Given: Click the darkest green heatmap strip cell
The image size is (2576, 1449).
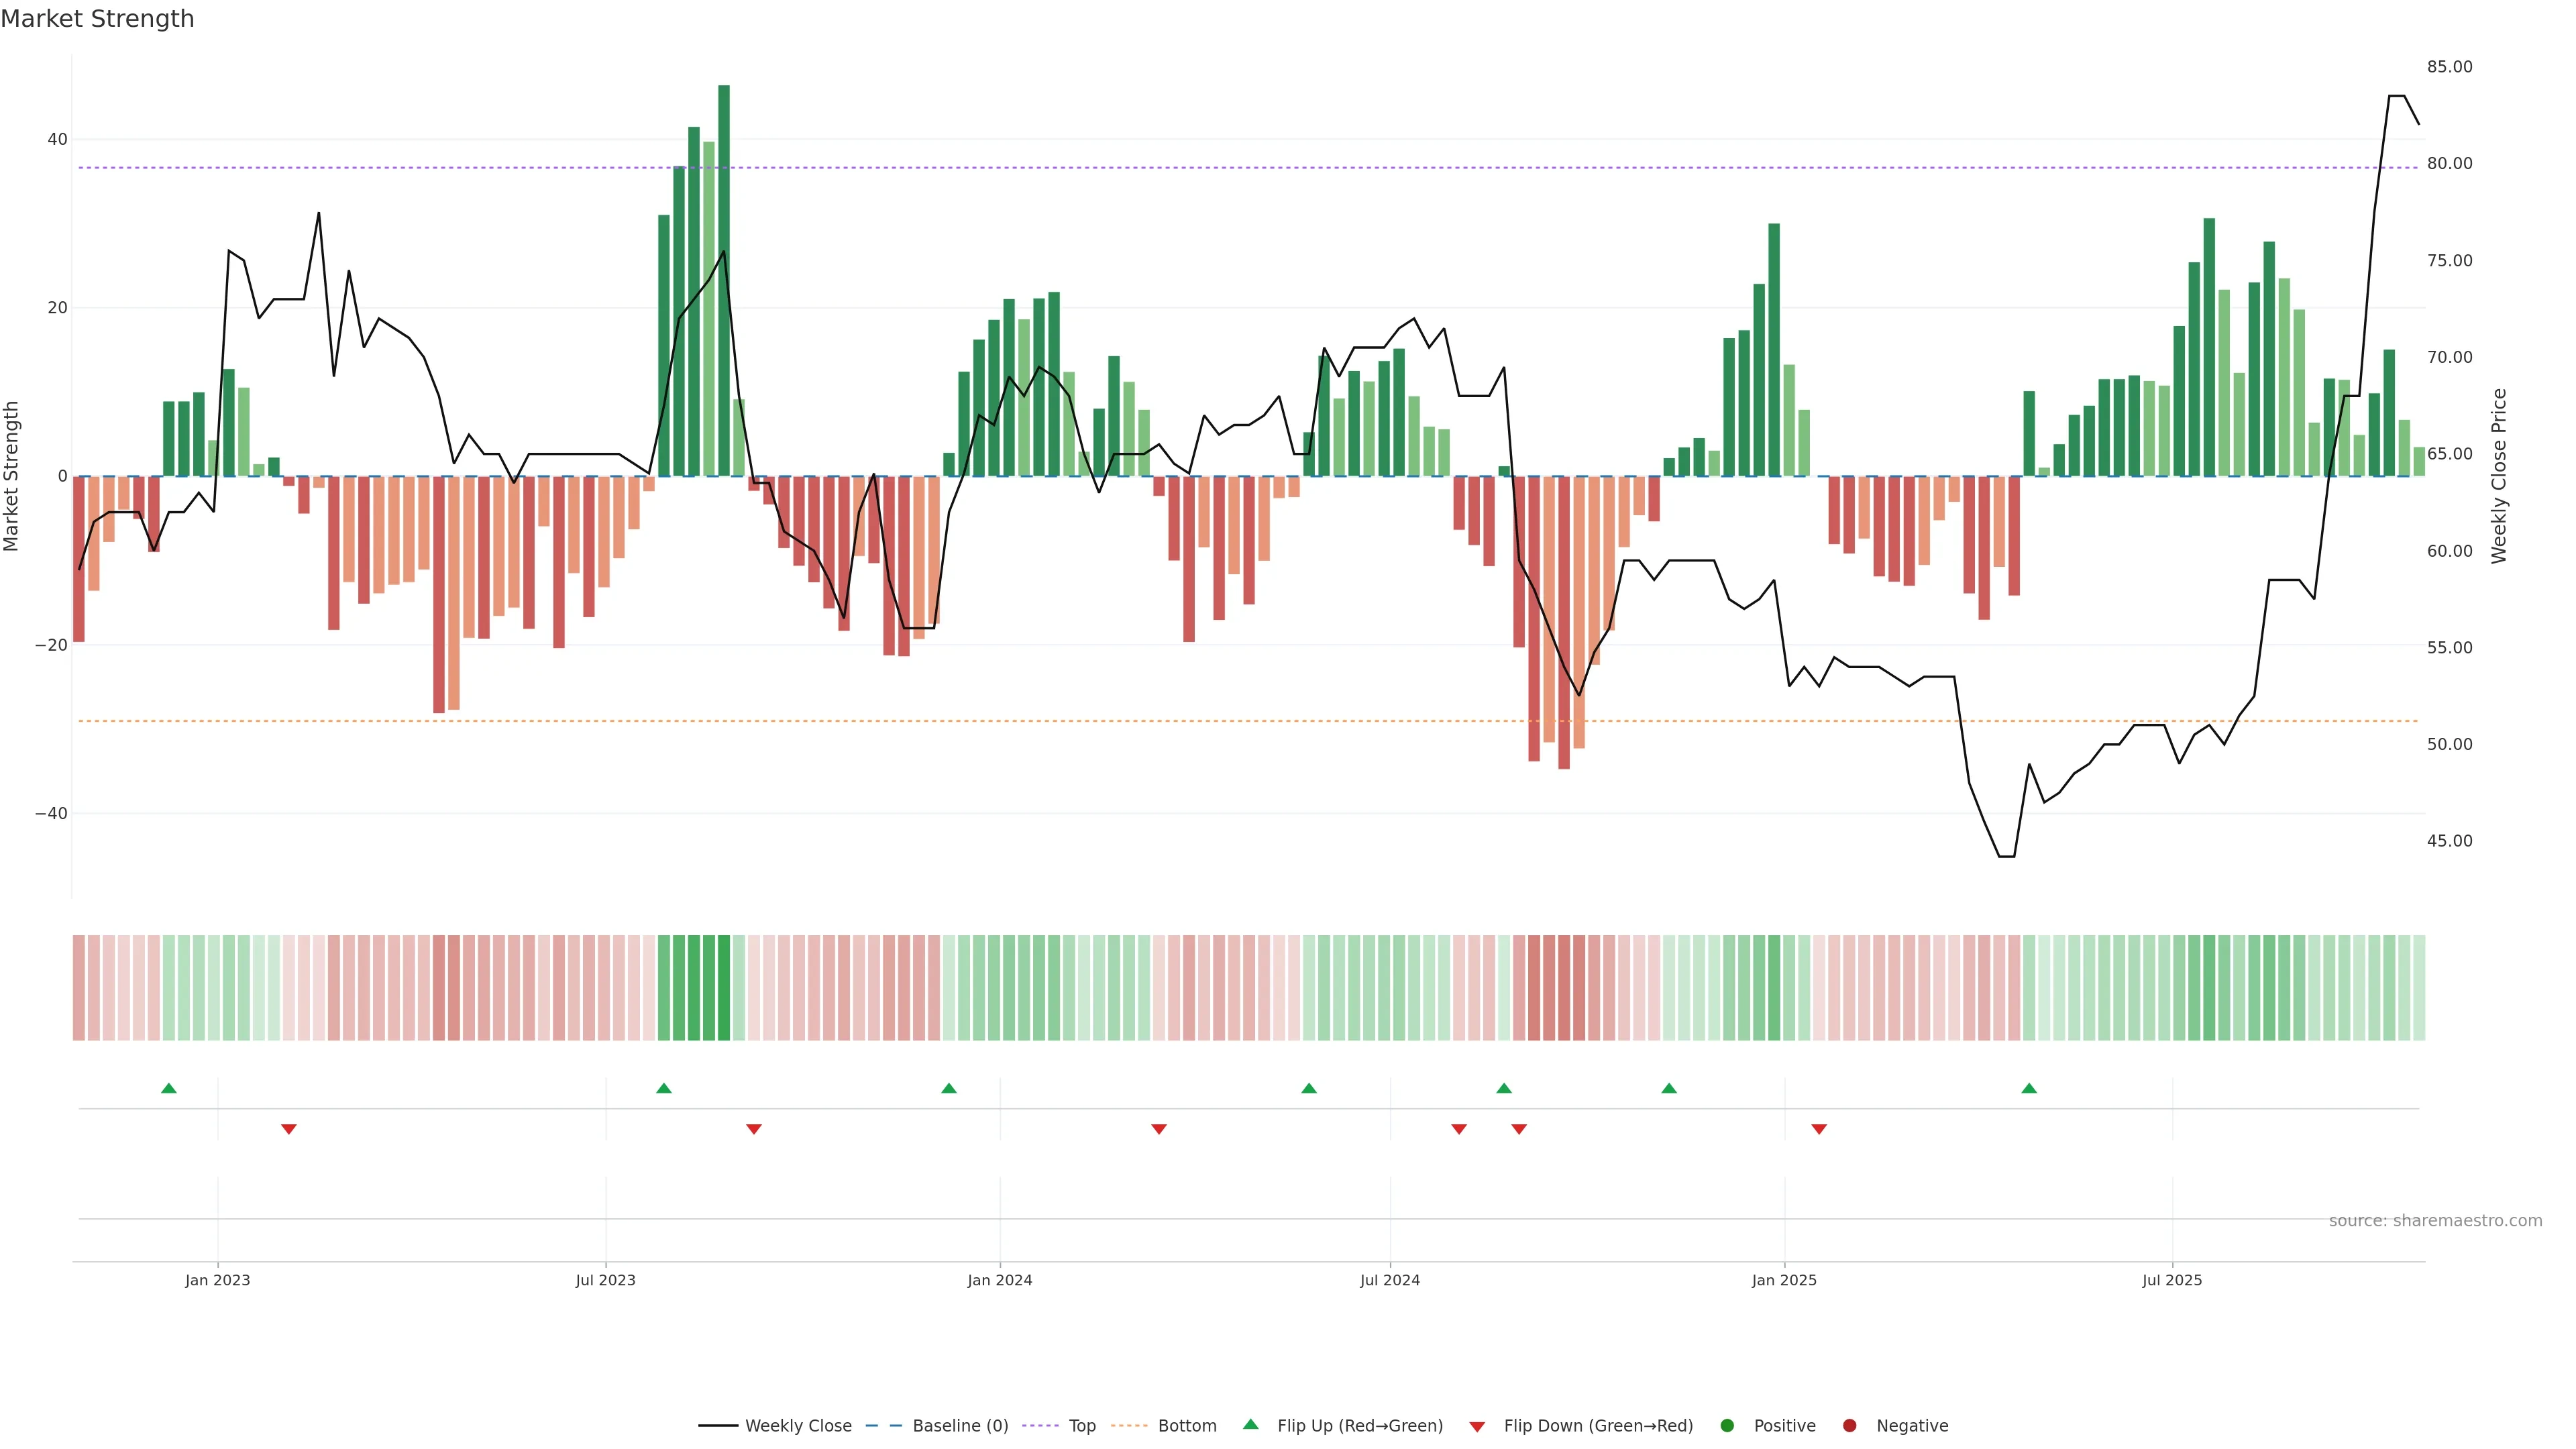Looking at the screenshot, I should pyautogui.click(x=724, y=988).
